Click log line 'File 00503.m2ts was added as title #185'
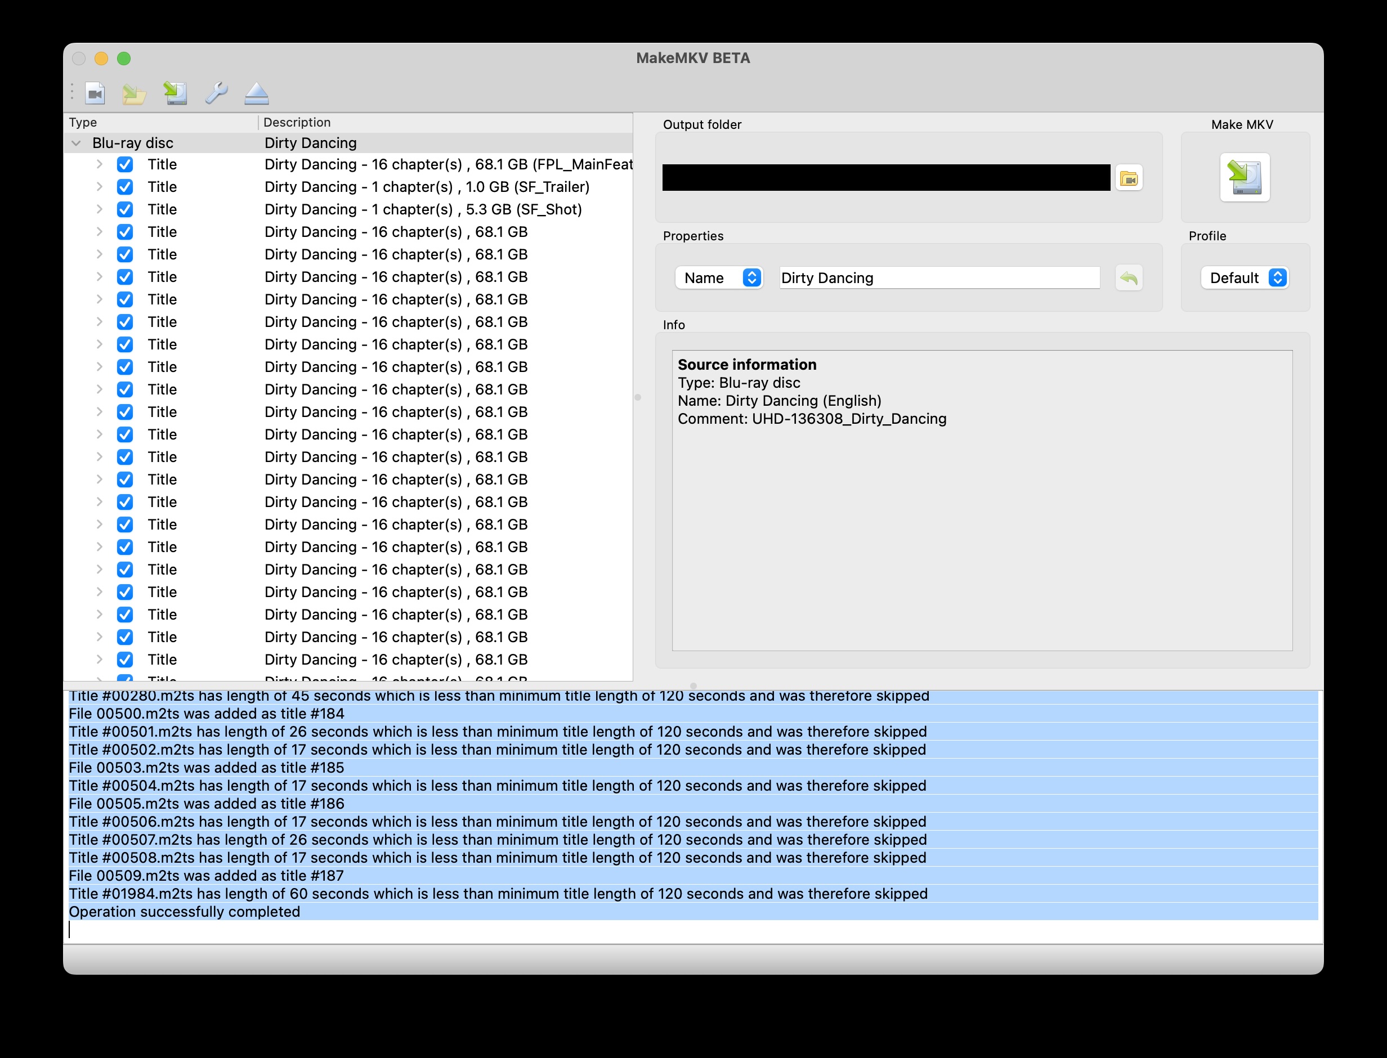The height and width of the screenshot is (1058, 1387). (x=207, y=768)
